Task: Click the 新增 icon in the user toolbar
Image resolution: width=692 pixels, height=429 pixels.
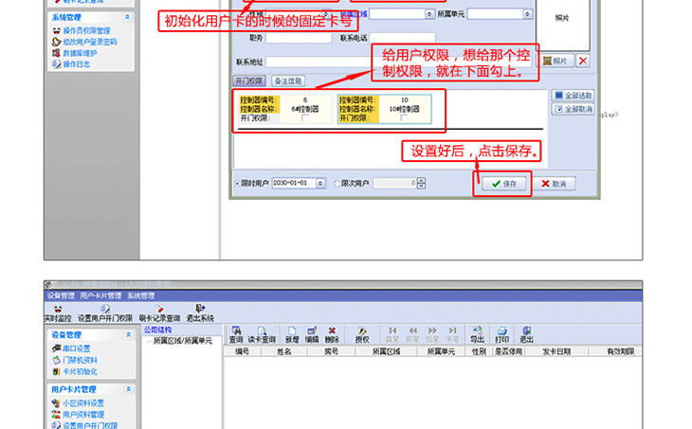Action: coord(292,333)
